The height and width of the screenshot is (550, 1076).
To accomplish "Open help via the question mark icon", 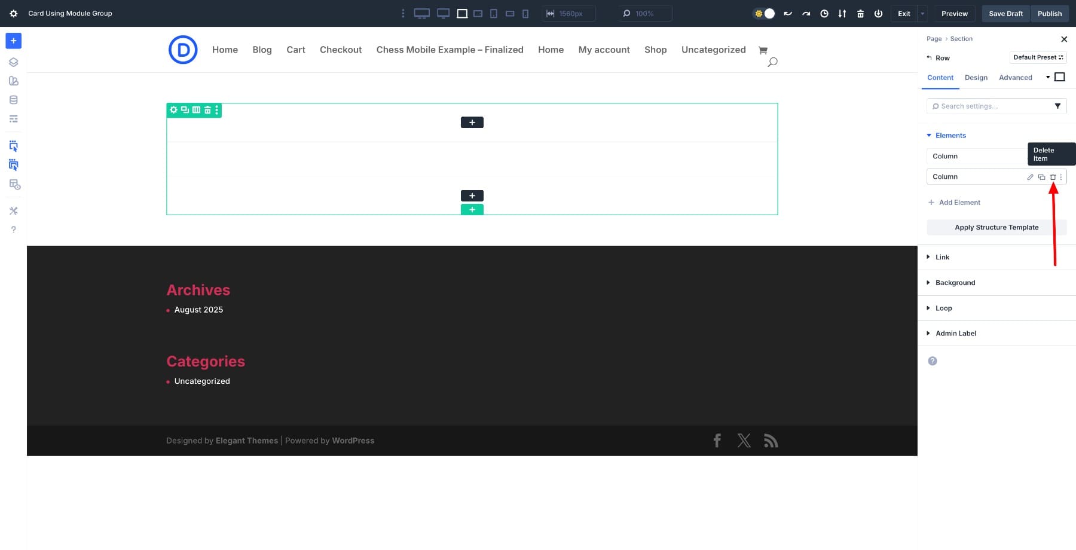I will pos(13,229).
